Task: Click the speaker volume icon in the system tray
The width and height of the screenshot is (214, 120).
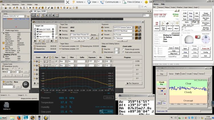Action: [x=186, y=118]
